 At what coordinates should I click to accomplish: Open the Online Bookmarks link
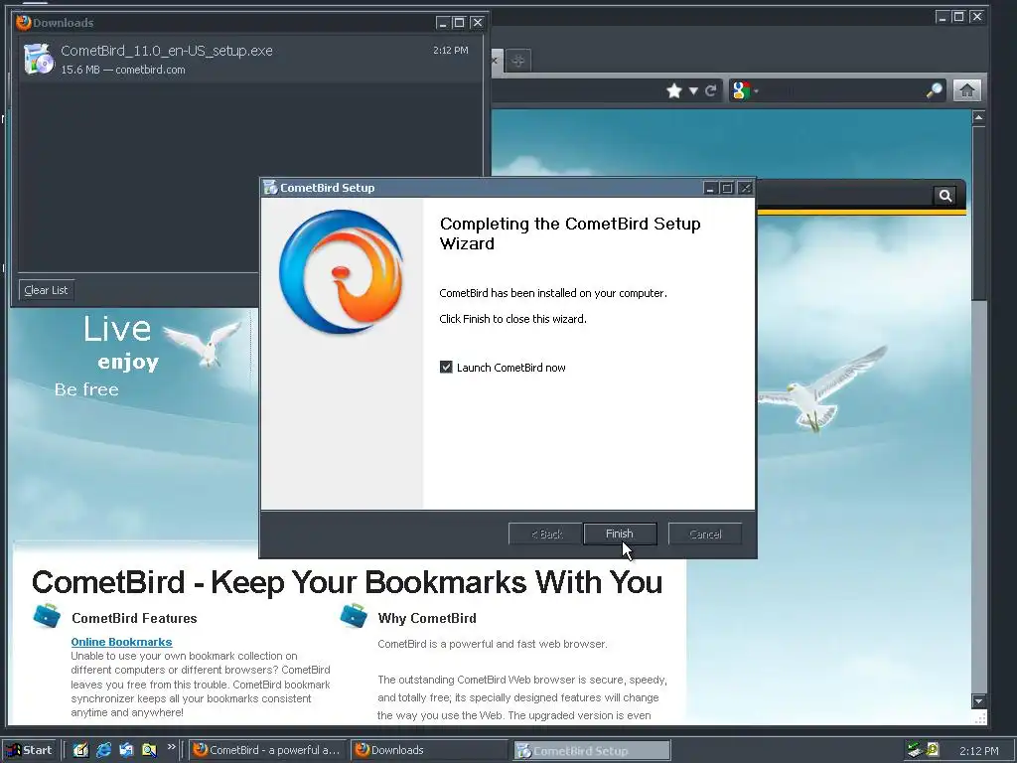121,642
